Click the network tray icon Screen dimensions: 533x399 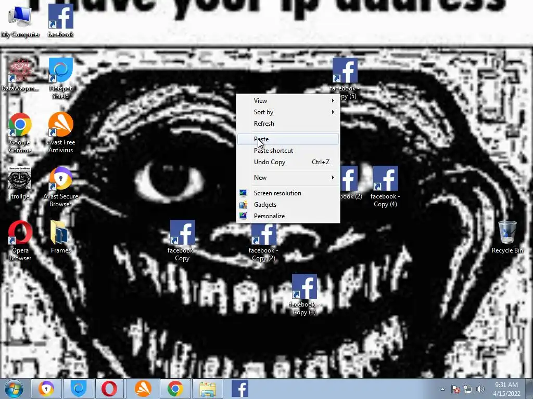click(468, 389)
